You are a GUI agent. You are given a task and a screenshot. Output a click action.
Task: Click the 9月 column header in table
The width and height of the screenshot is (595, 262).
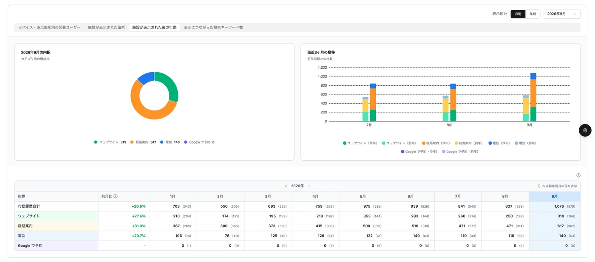[x=555, y=197]
